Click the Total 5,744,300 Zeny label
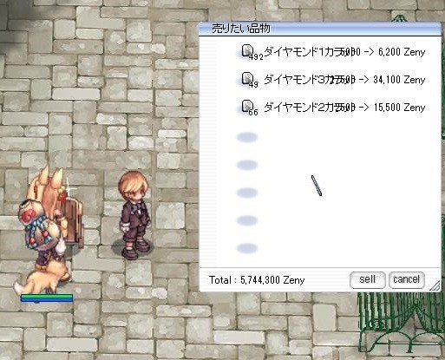Screen dimensions: 445x360 tap(257, 280)
